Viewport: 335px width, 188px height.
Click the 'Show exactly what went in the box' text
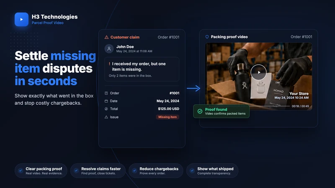tap(54, 96)
